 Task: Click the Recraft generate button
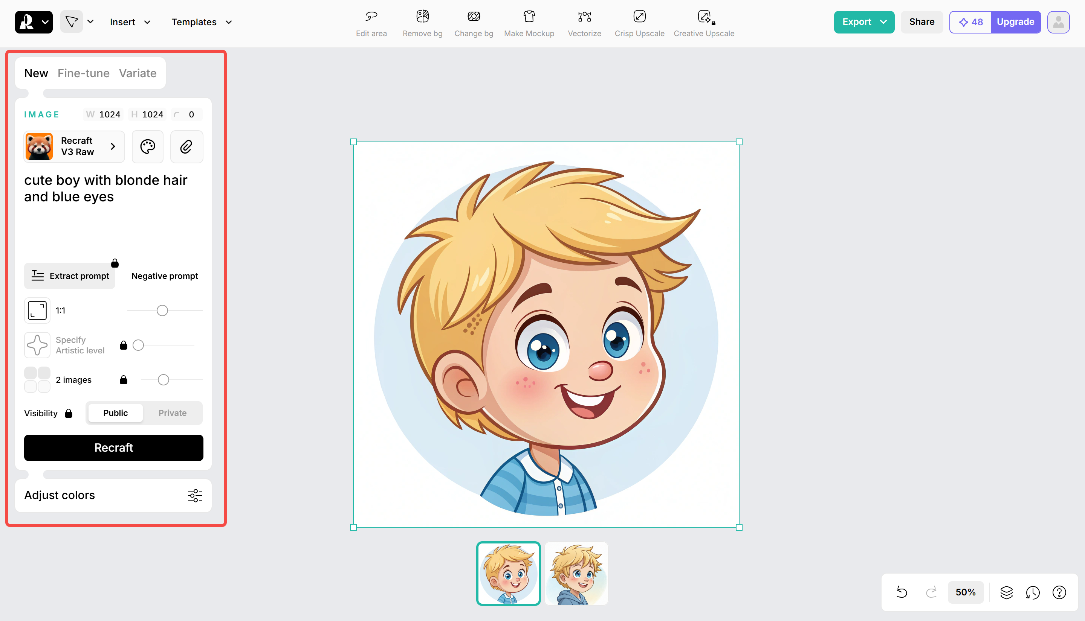[113, 447]
